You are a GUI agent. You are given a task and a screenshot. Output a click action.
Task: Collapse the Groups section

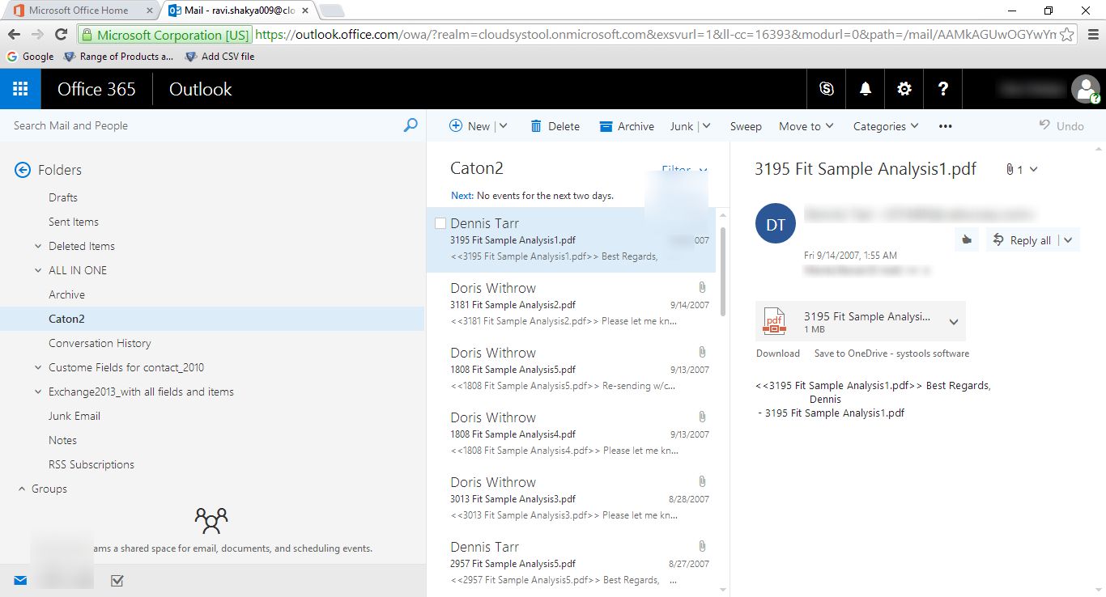coord(22,489)
